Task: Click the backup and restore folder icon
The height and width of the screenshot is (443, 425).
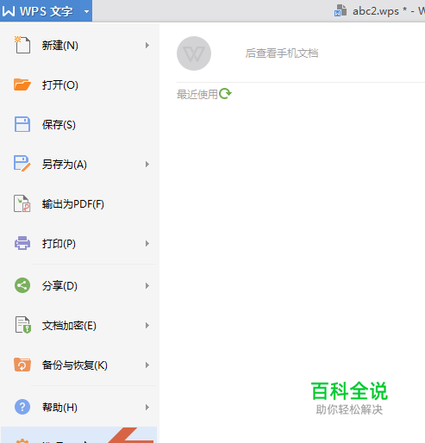Action: pos(22,365)
